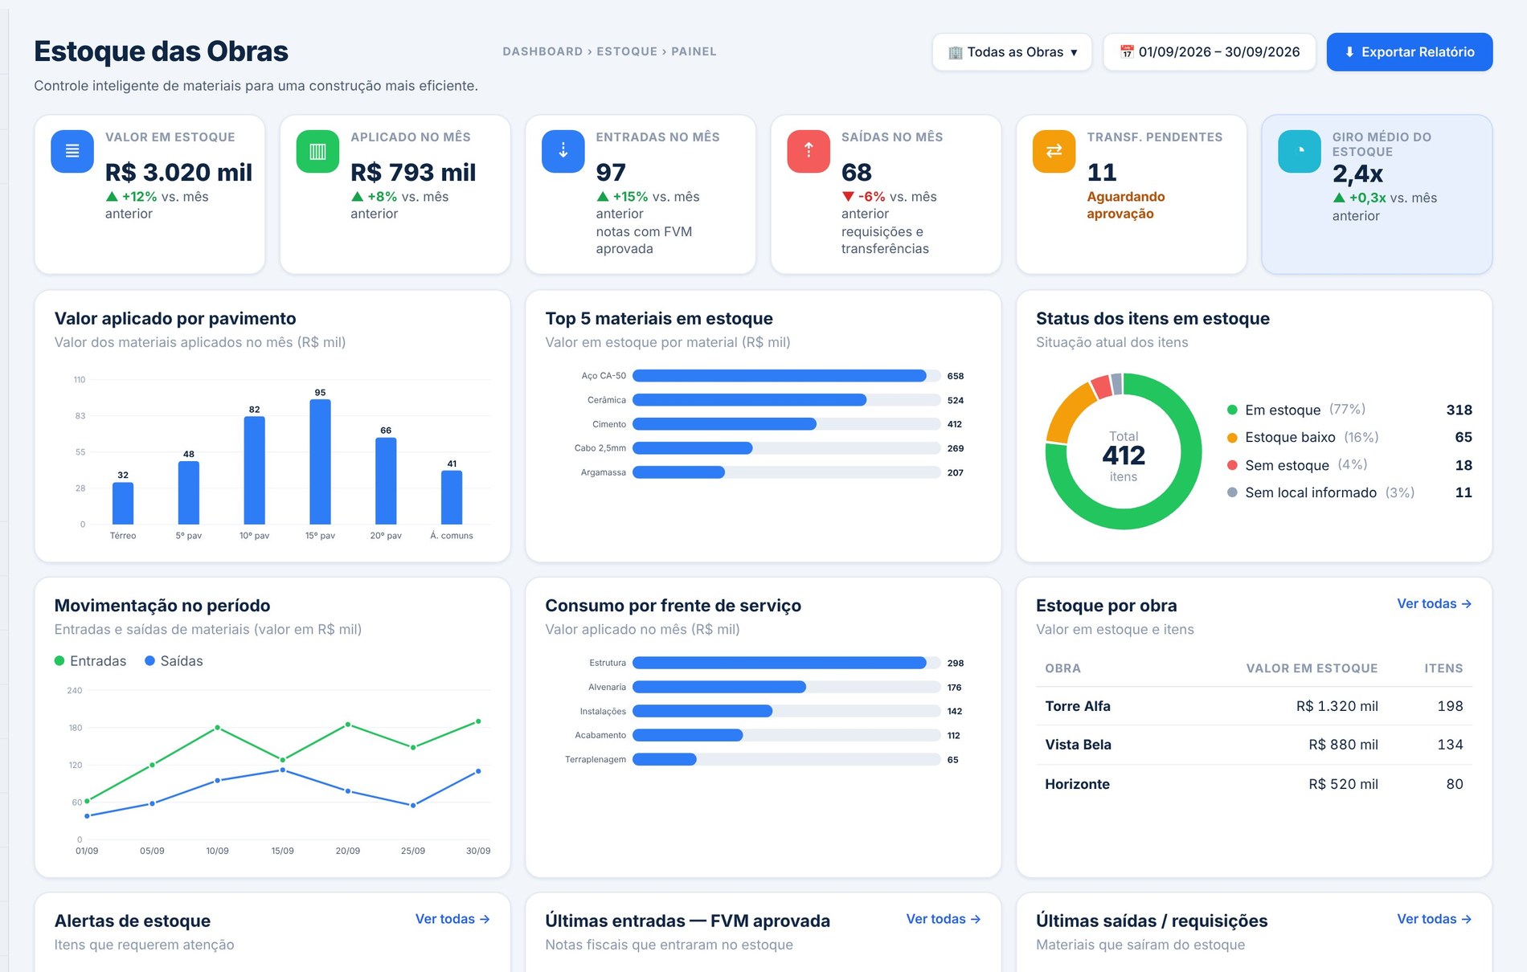Toggle the Estoque baixo legend item
This screenshot has height=972, width=1527.
tap(1349, 437)
